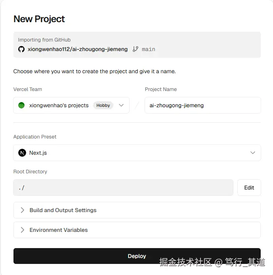Click the Root Directory path field

point(123,188)
